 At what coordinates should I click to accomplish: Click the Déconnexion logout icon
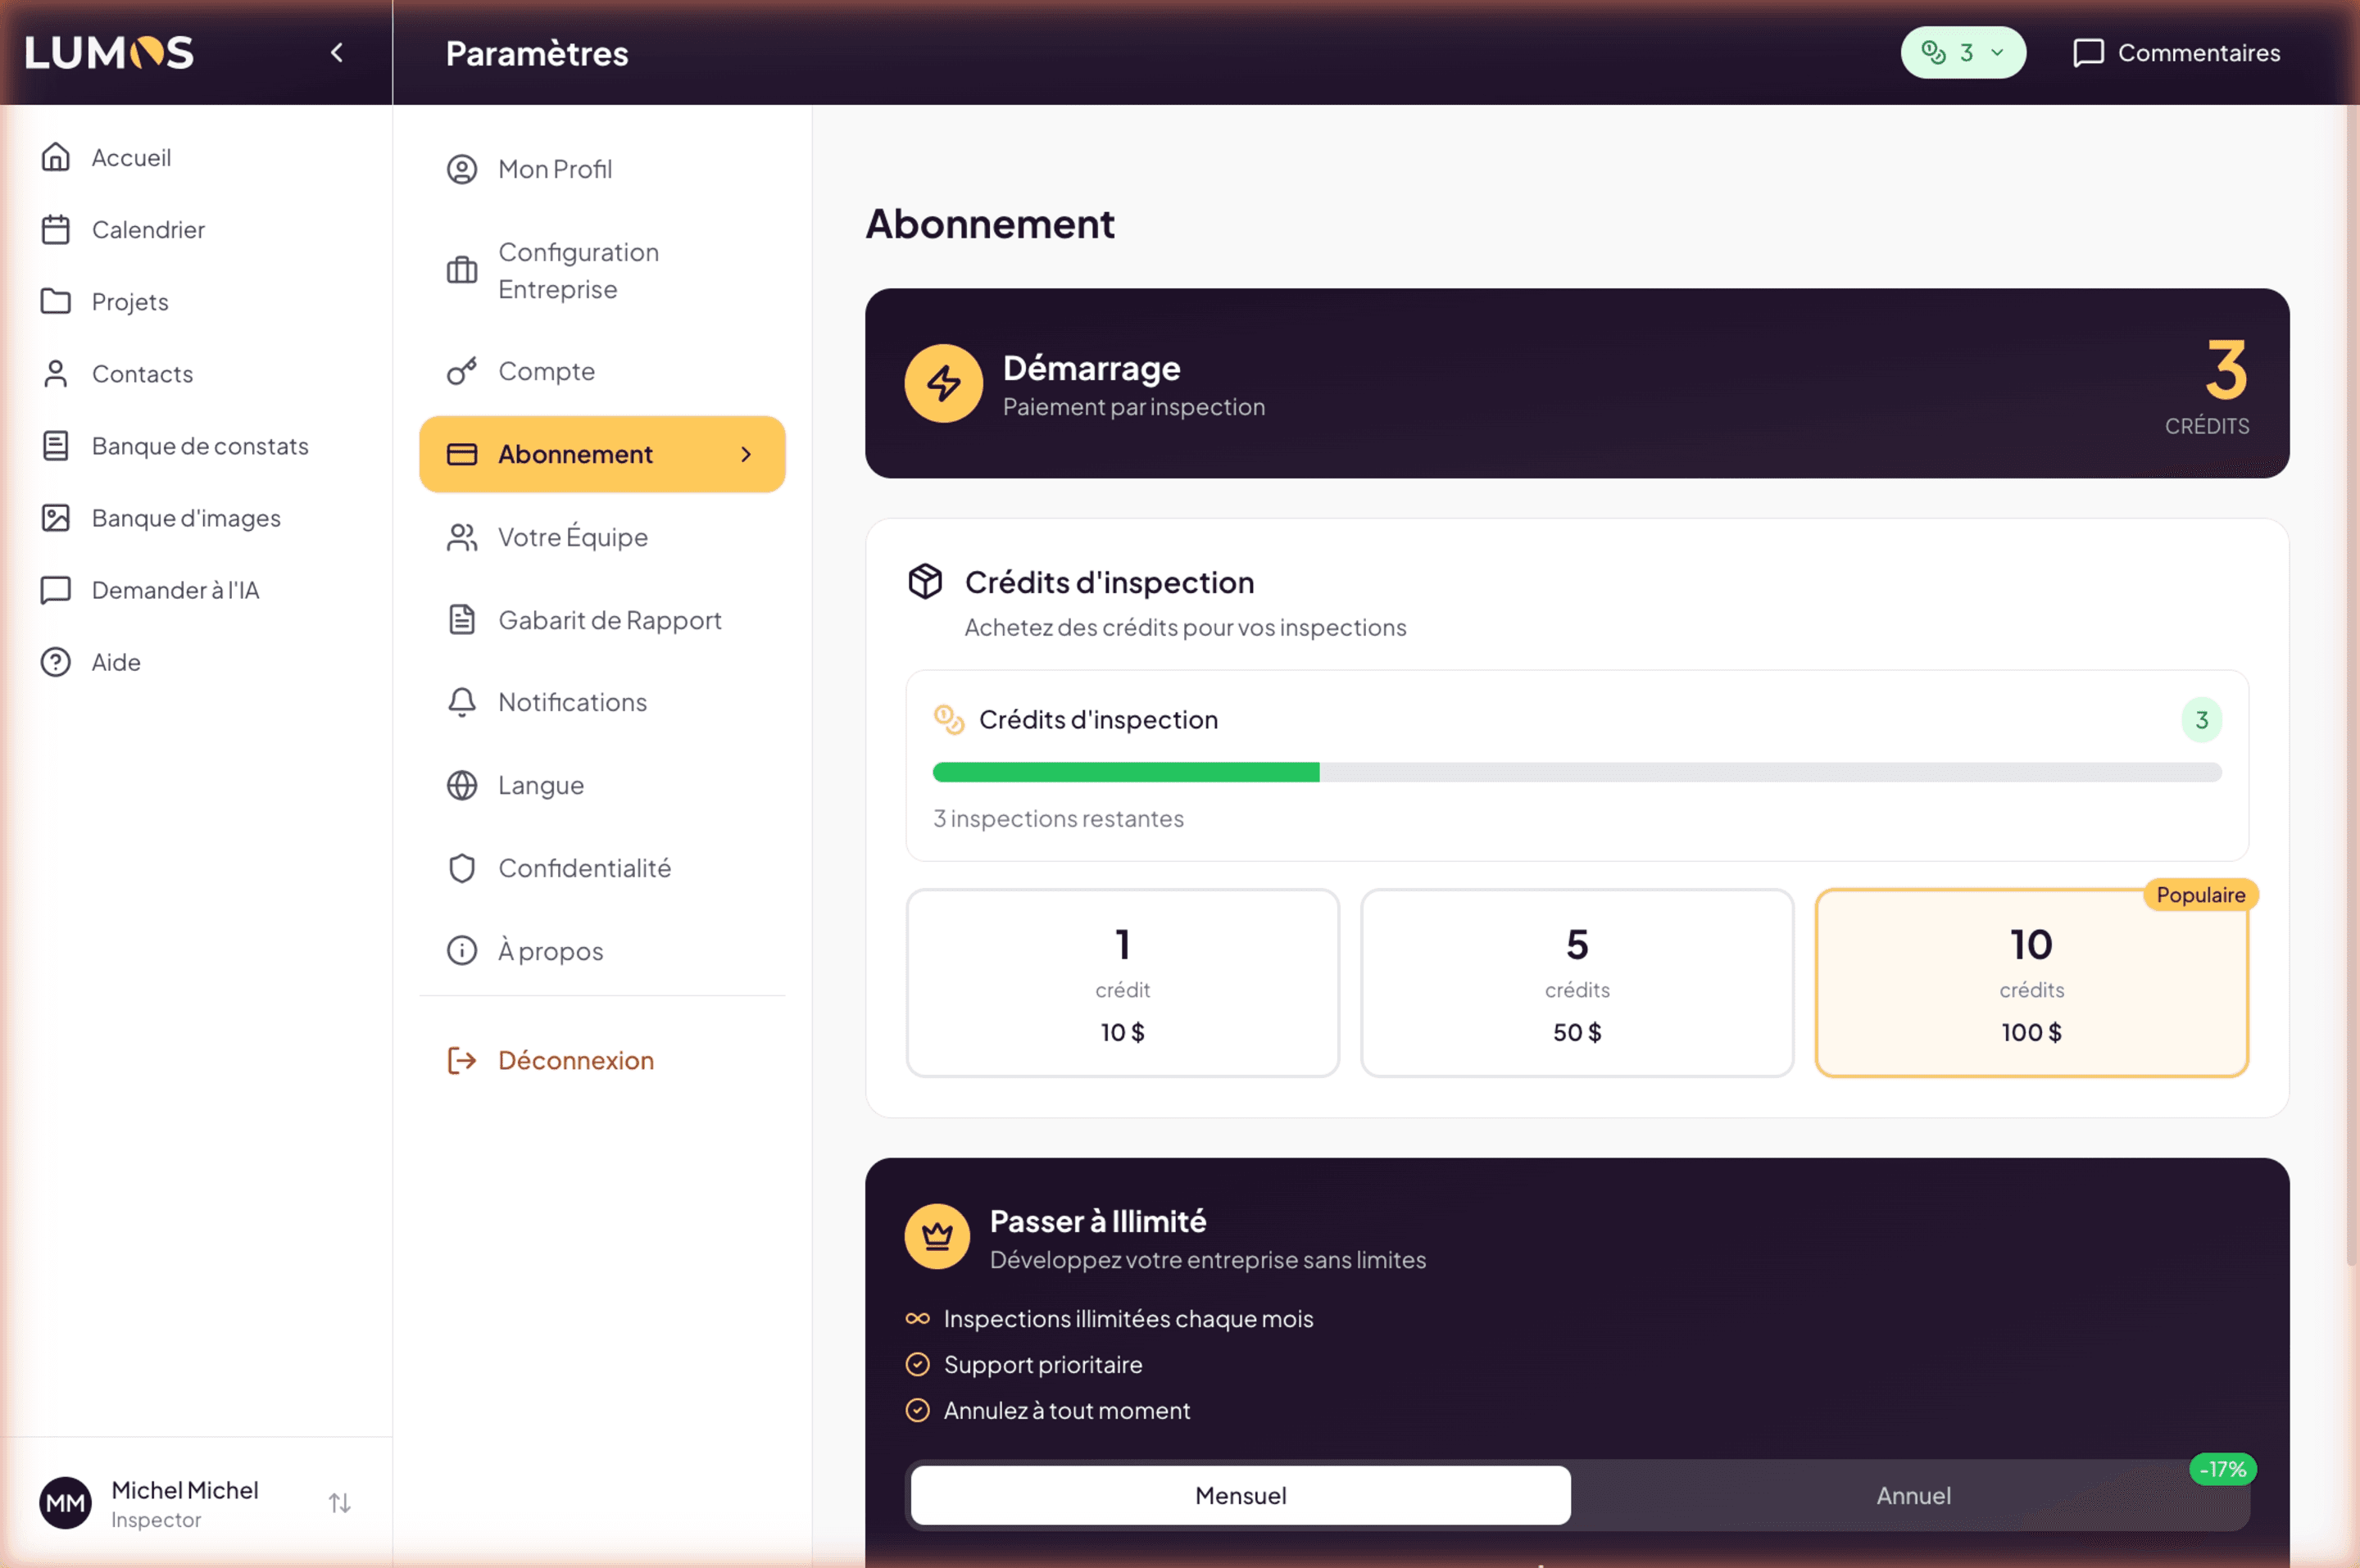[462, 1060]
